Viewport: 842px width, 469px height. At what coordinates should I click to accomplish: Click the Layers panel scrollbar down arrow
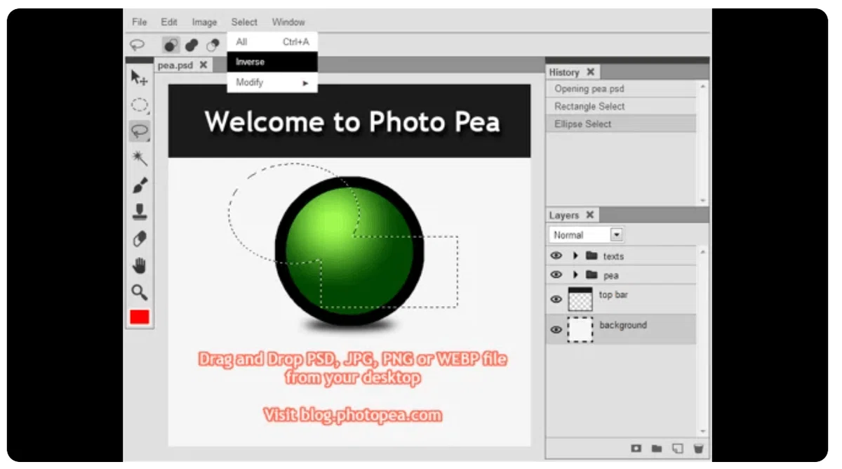click(x=703, y=431)
